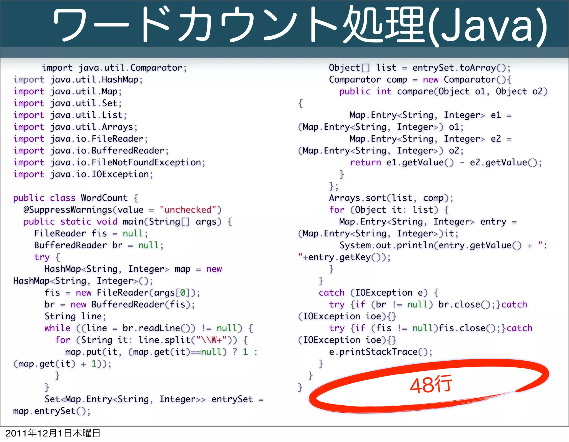Click the 'public static void main' line

pyautogui.click(x=128, y=222)
